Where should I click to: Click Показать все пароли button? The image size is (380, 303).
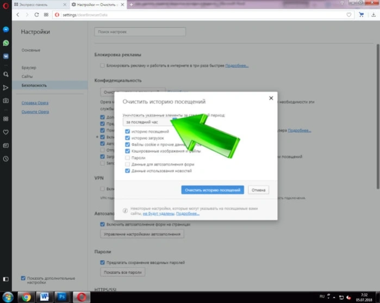click(x=123, y=272)
